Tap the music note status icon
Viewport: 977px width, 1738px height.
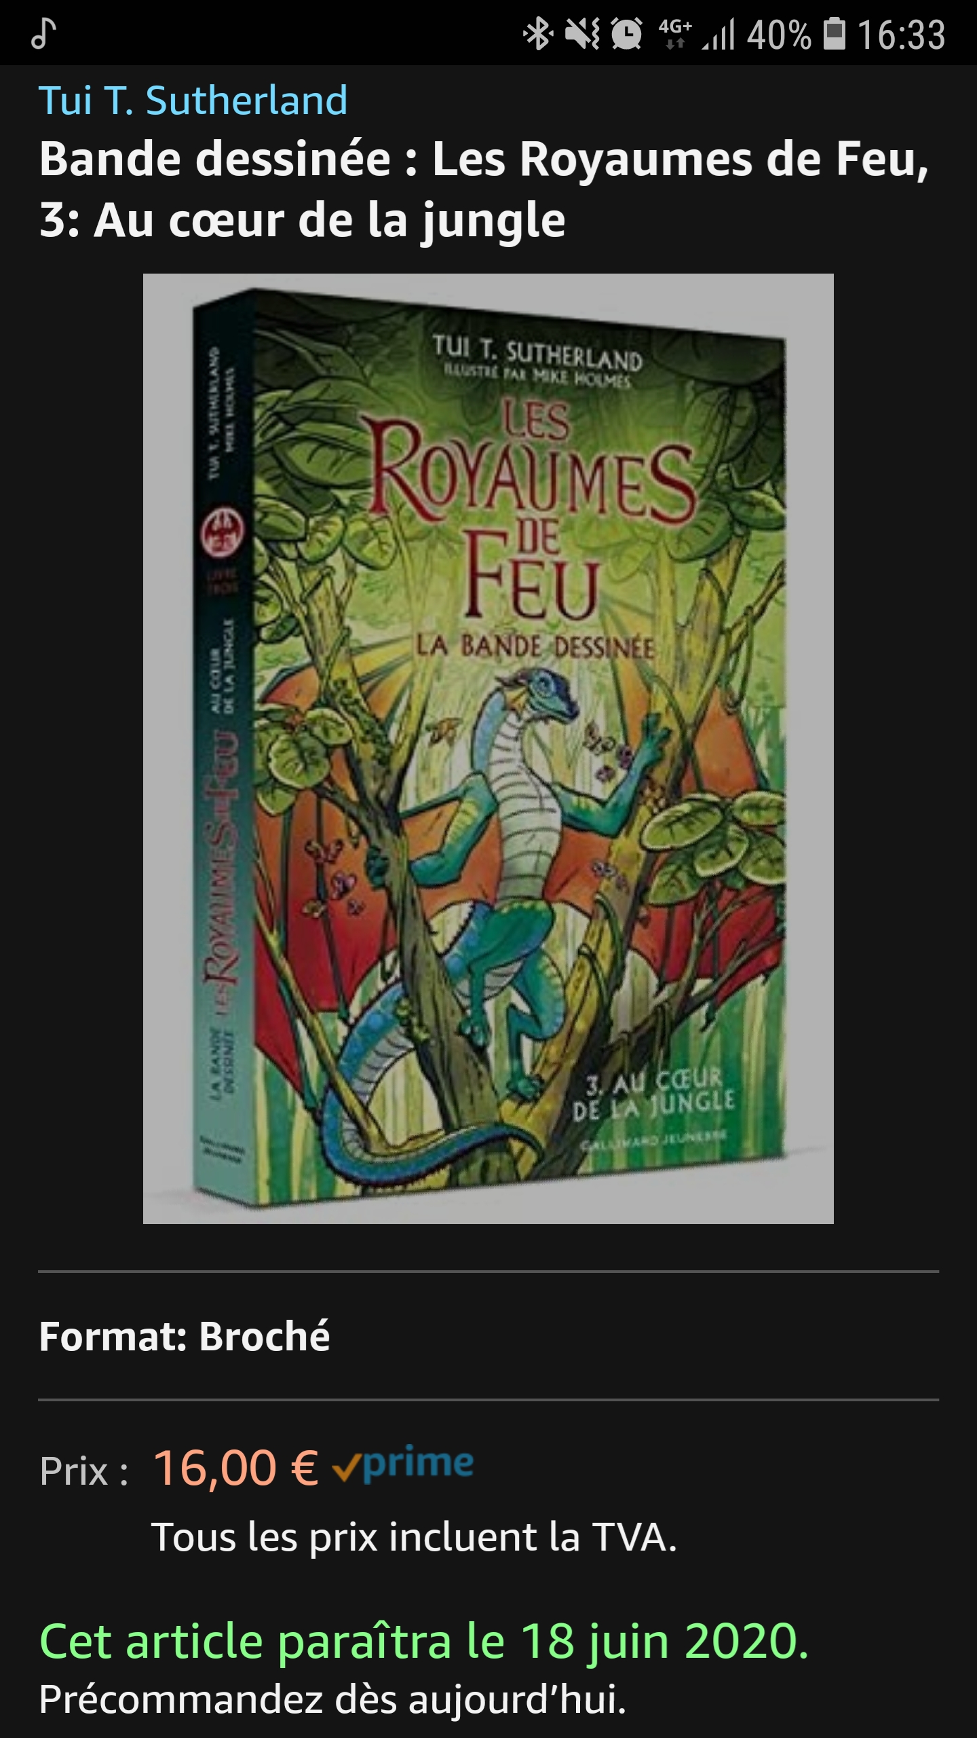tap(44, 34)
